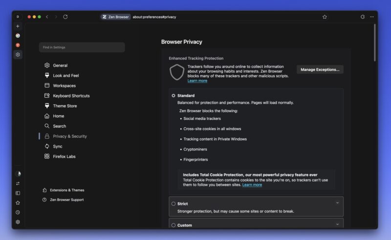Click the swap arrows icon in the lower sidebar
Viewport: 391px width, 240px height.
[x=18, y=183]
